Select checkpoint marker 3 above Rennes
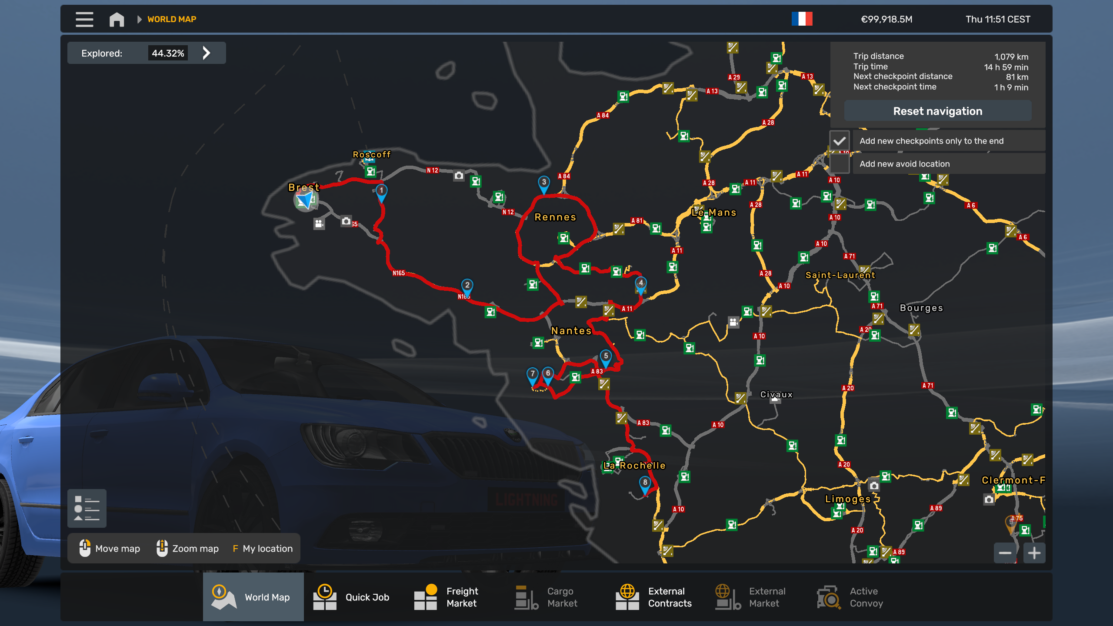 tap(543, 183)
